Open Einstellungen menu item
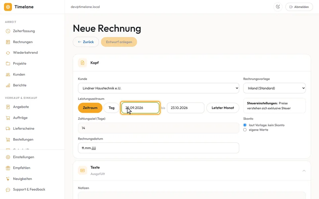The height and width of the screenshot is (199, 319). [23, 157]
